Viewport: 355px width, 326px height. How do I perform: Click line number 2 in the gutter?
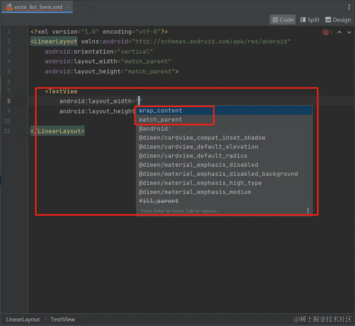[x=9, y=42]
